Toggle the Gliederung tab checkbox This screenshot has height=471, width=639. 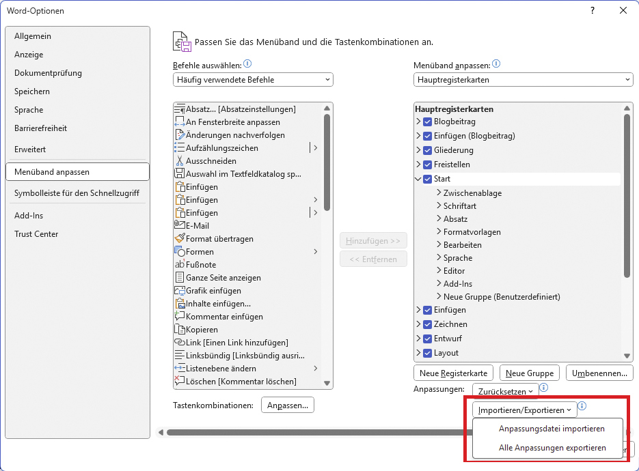tap(428, 150)
